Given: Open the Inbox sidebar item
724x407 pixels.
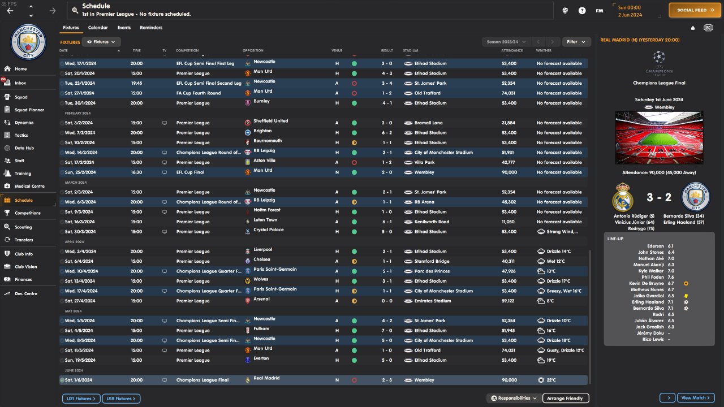Looking at the screenshot, I should pos(21,83).
